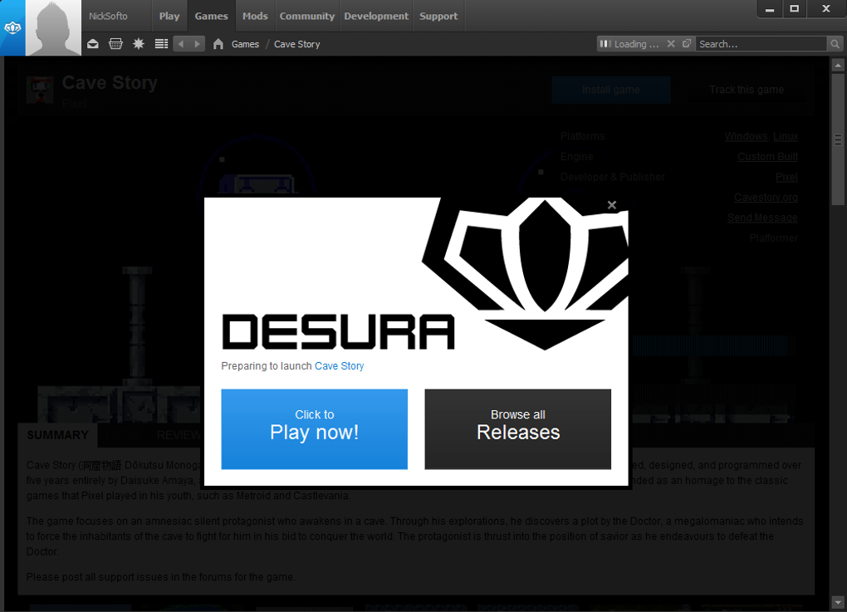847x612 pixels.
Task: Click the Windows platform link
Action: click(x=746, y=136)
